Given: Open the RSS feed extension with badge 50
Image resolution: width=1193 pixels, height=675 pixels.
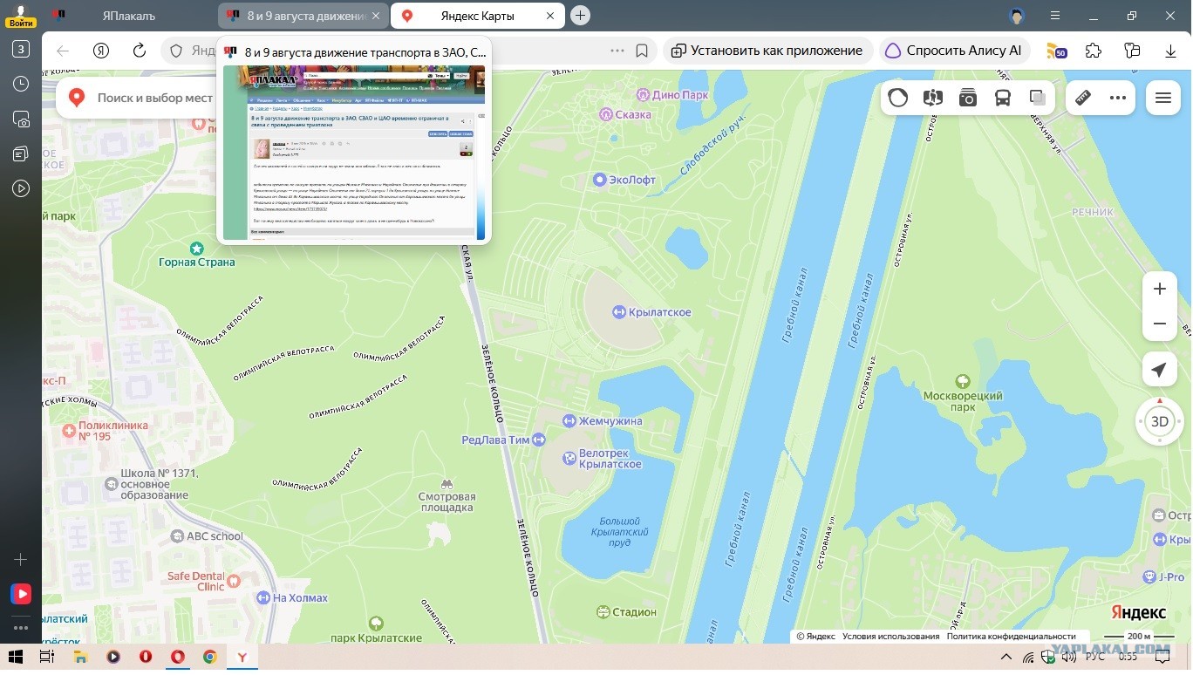Looking at the screenshot, I should click(x=1056, y=51).
